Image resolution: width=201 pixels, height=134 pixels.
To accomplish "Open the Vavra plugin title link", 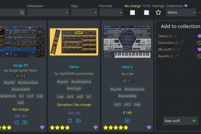I will tap(74, 67).
